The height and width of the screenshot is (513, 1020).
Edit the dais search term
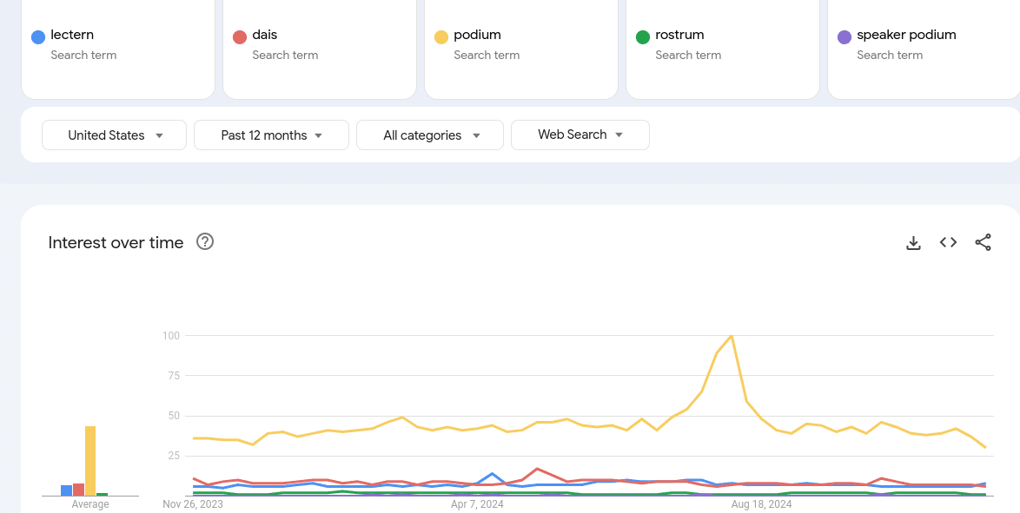265,36
